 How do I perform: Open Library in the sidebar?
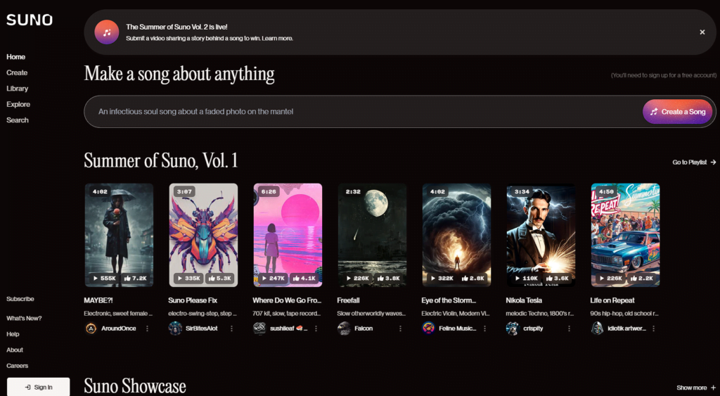click(x=18, y=89)
